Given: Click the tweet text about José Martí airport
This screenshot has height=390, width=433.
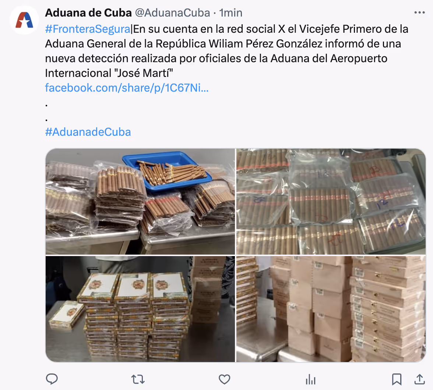Looking at the screenshot, I should click(226, 51).
